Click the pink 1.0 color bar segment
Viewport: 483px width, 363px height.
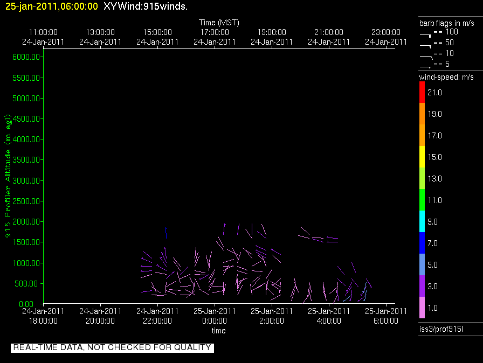click(x=422, y=308)
